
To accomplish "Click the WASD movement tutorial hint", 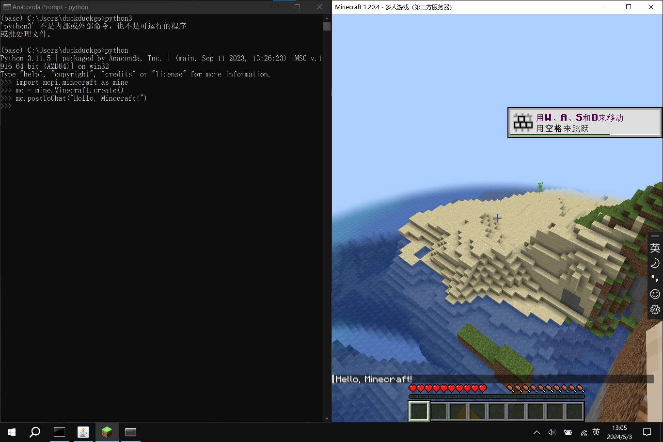I will [x=584, y=123].
